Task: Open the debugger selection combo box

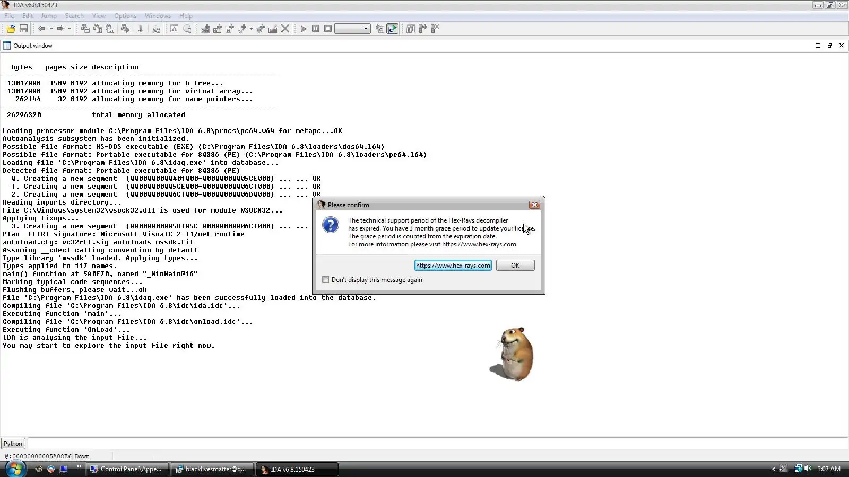Action: click(x=352, y=29)
